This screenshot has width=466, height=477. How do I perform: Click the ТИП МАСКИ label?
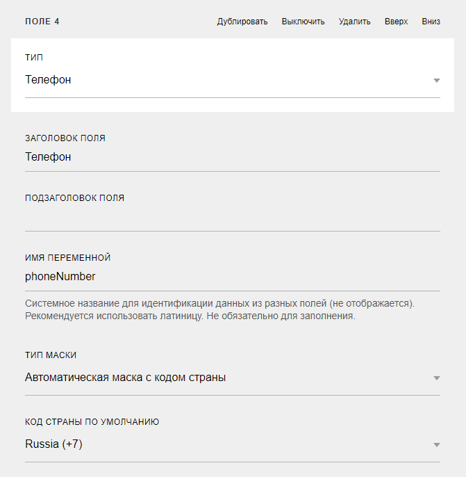coord(51,355)
